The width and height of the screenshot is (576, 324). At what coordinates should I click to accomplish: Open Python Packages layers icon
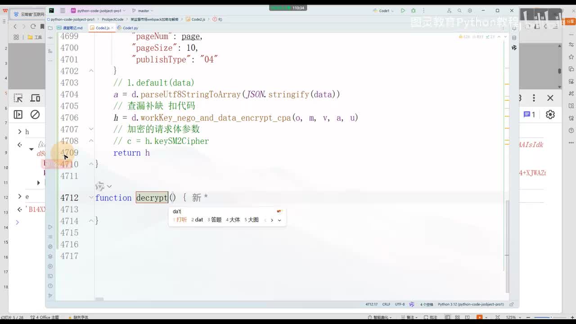click(50, 256)
